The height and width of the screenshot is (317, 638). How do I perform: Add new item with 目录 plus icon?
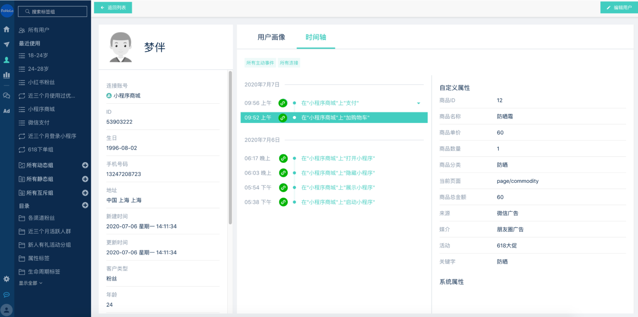pyautogui.click(x=85, y=205)
